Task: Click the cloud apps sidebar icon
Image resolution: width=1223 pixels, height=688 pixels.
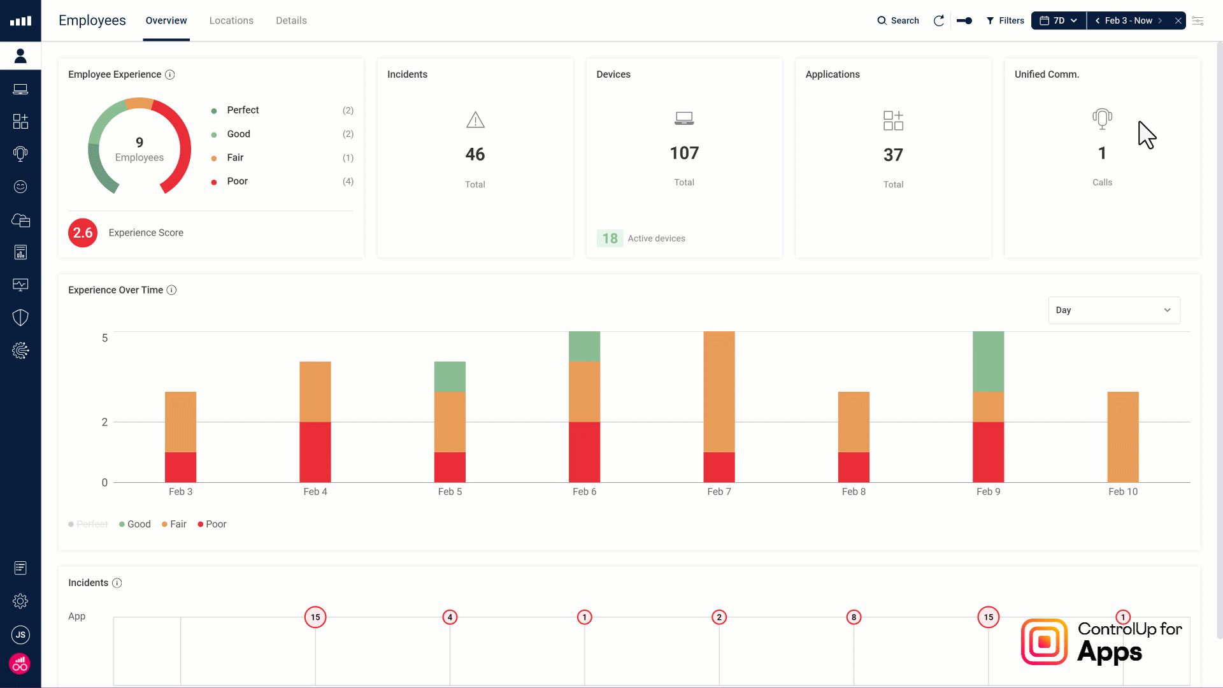Action: [x=20, y=220]
